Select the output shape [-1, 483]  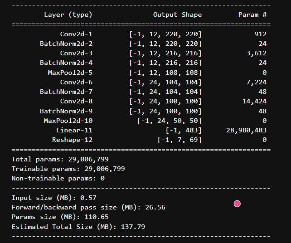pos(184,130)
